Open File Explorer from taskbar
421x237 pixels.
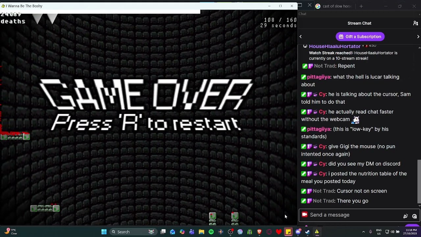click(201, 232)
